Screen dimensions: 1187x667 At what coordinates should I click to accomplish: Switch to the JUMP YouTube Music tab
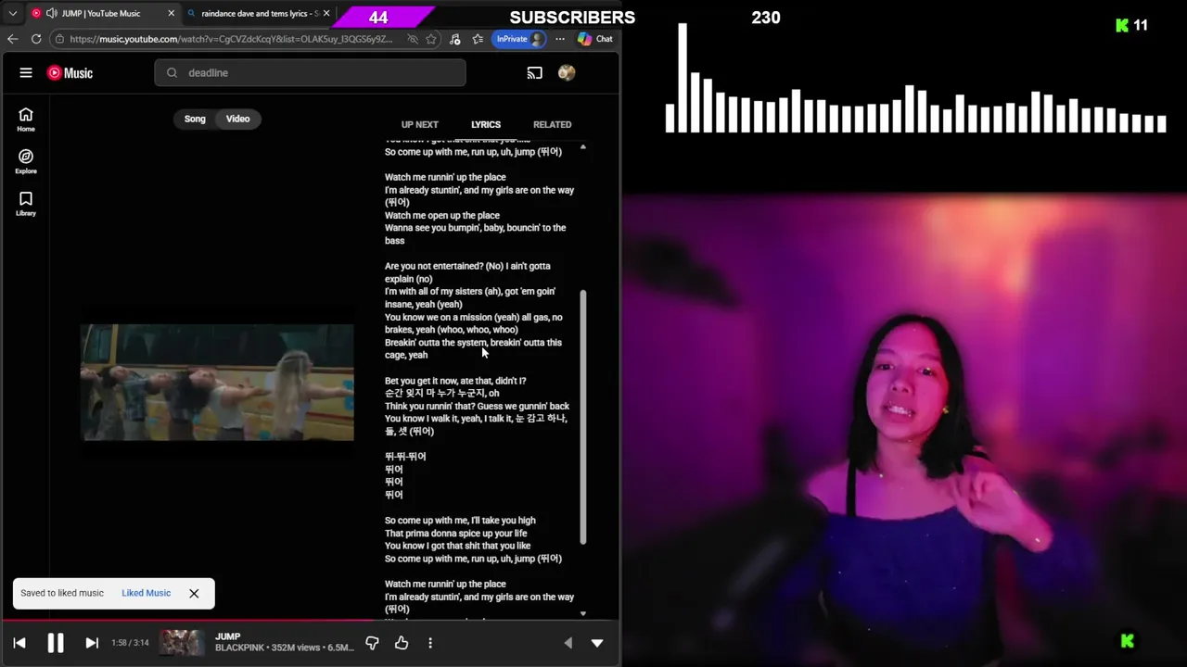click(101, 14)
